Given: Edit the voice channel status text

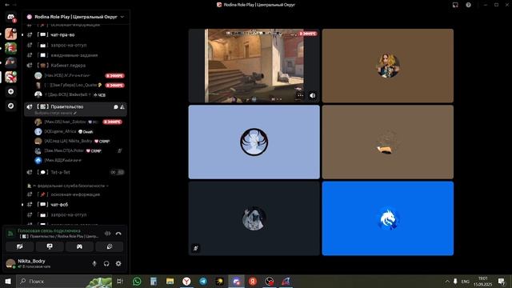Looking at the screenshot, I should 55,113.
